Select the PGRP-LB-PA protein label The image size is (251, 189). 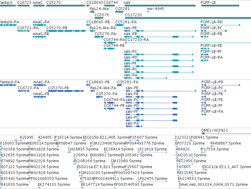[x=212, y=112]
